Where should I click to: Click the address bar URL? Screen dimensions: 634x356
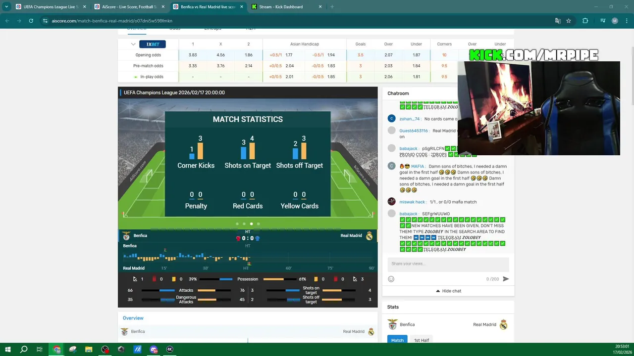click(x=112, y=21)
